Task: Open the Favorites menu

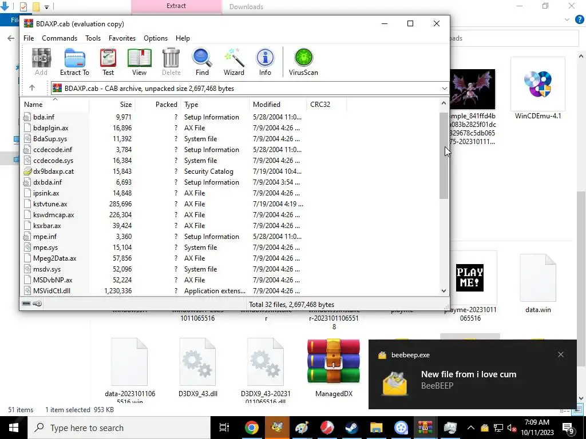Action: 122,38
